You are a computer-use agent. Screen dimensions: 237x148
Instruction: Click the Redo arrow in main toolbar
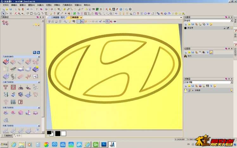coord(31,9)
